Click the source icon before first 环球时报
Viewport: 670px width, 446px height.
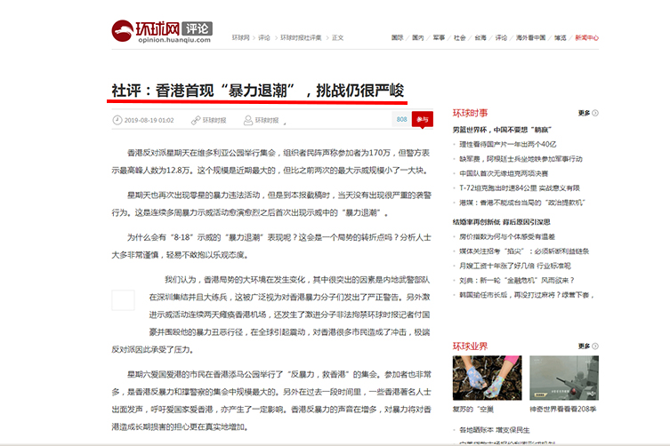[194, 120]
